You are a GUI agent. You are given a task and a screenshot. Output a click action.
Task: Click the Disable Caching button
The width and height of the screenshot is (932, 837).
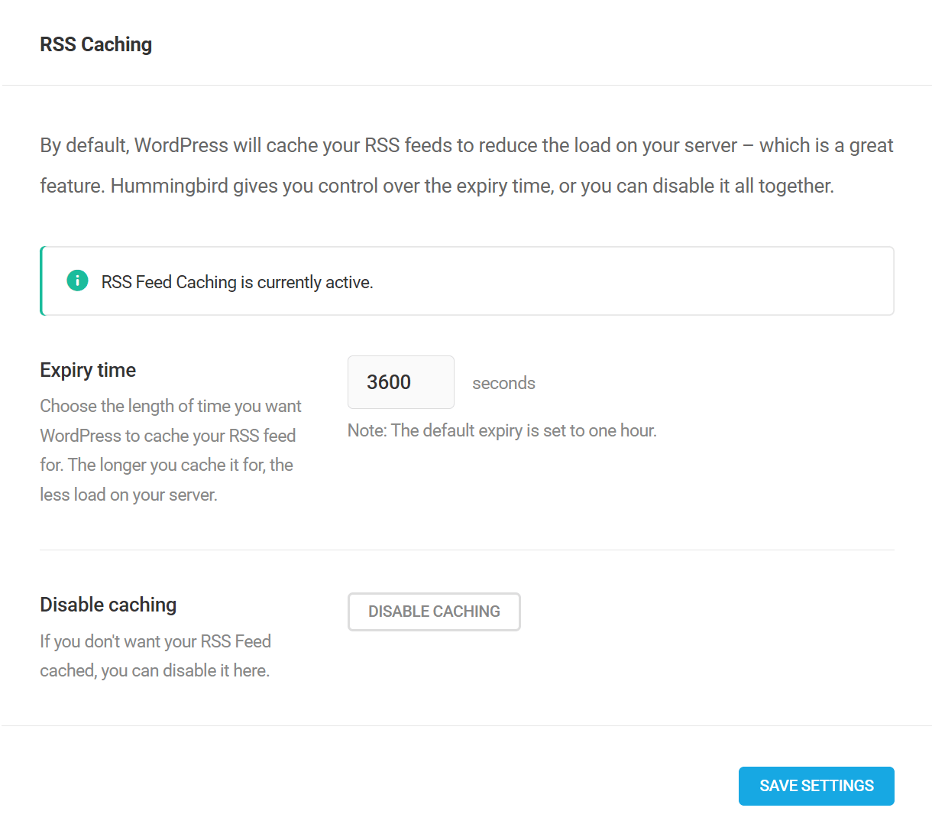(434, 612)
